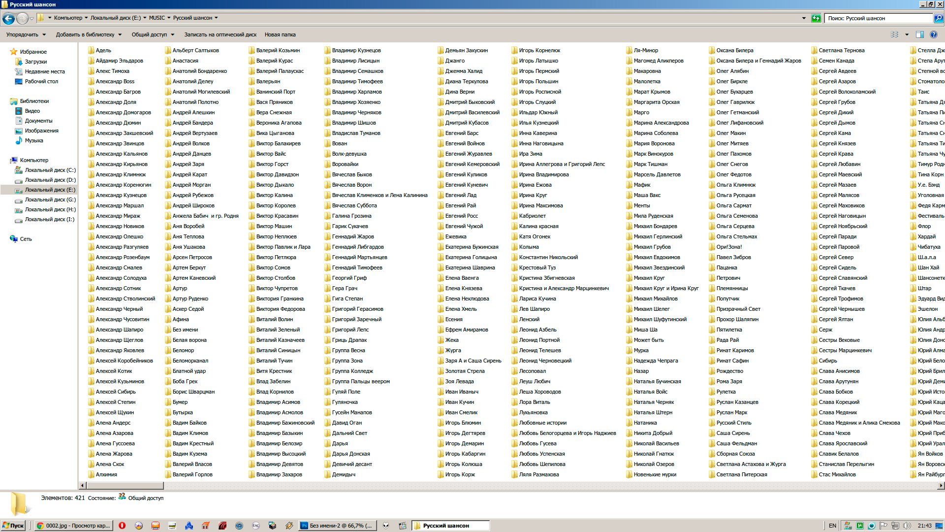
Task: Click the search field Поиск: Русский шансон
Action: (x=879, y=18)
